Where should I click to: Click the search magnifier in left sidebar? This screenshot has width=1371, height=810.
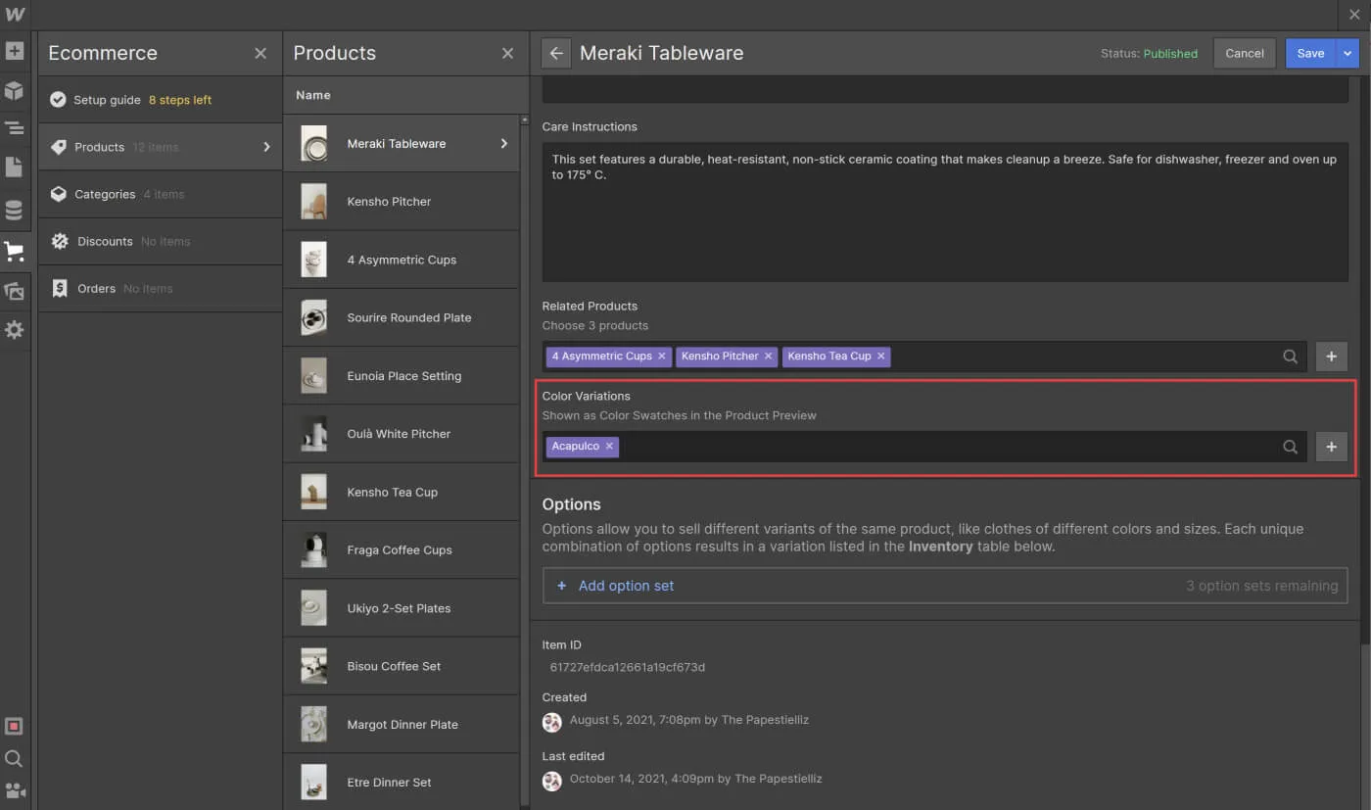click(x=14, y=758)
